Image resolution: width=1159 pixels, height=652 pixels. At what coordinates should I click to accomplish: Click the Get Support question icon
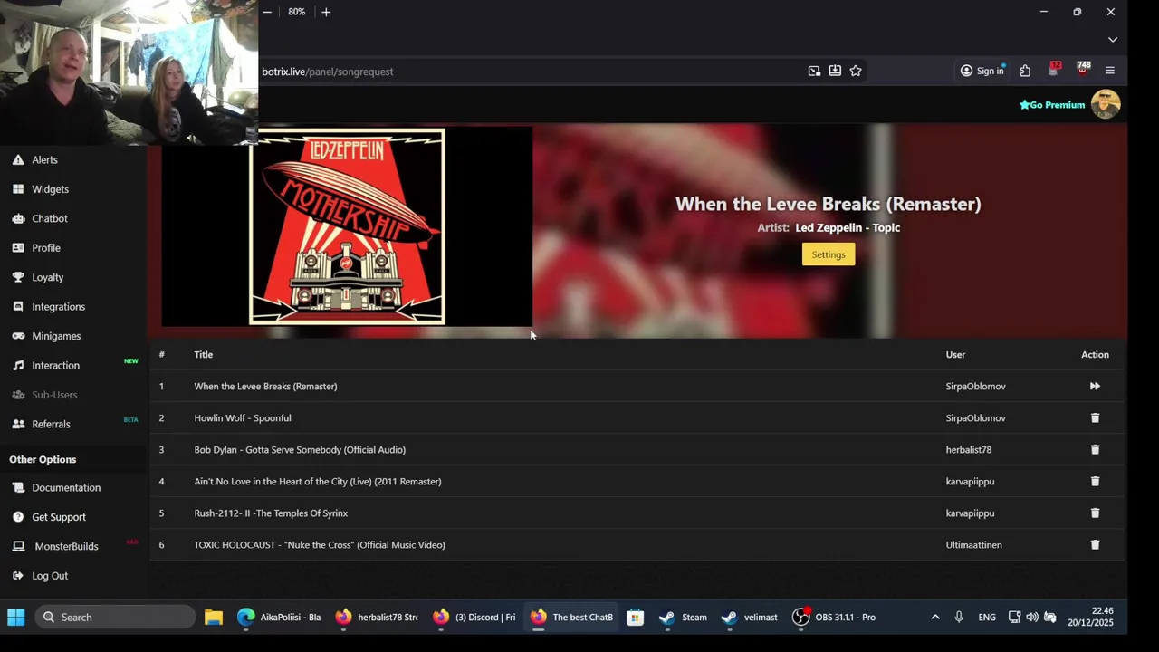18,517
